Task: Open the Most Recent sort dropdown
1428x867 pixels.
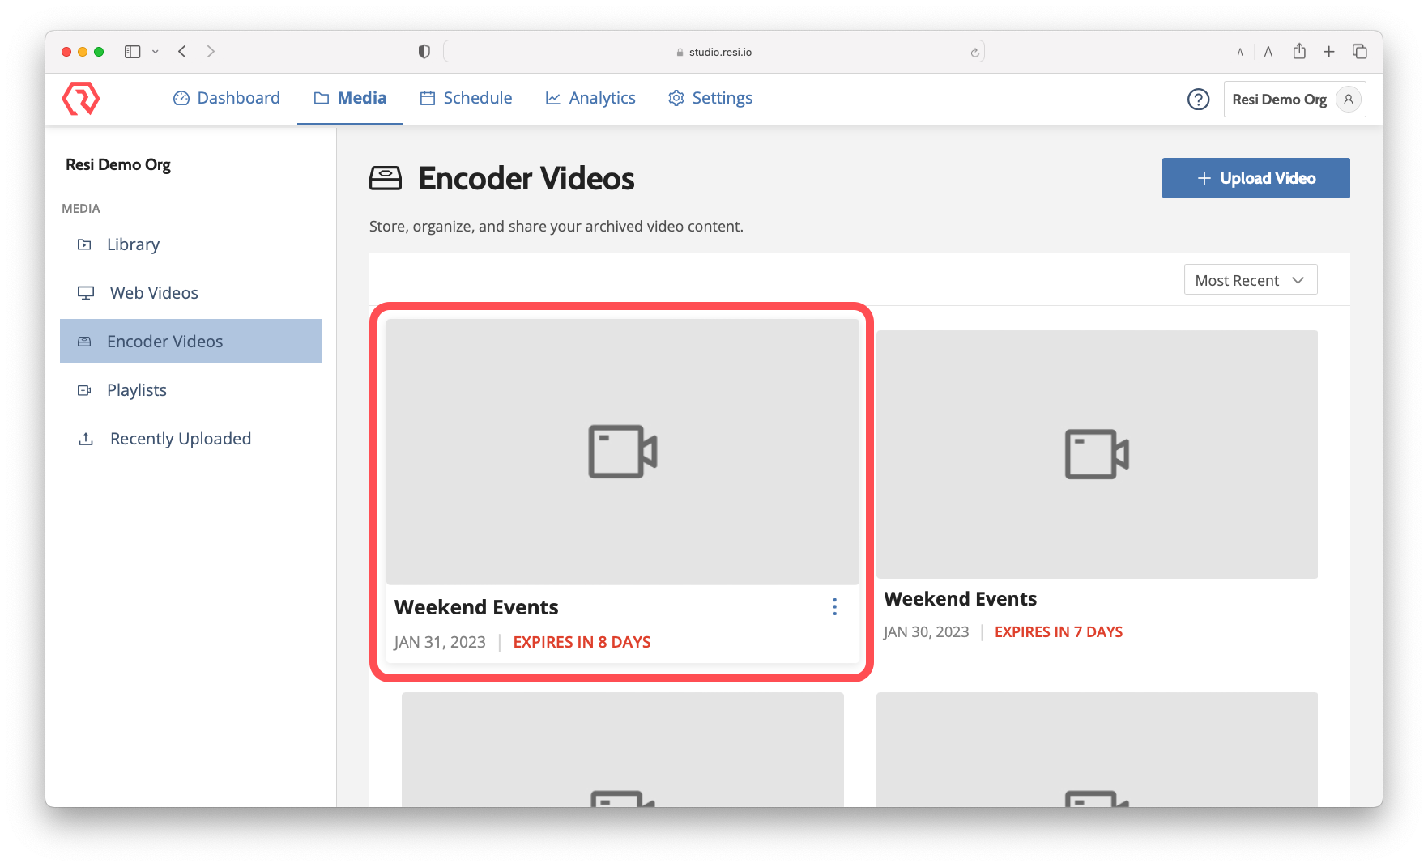Action: [1250, 279]
